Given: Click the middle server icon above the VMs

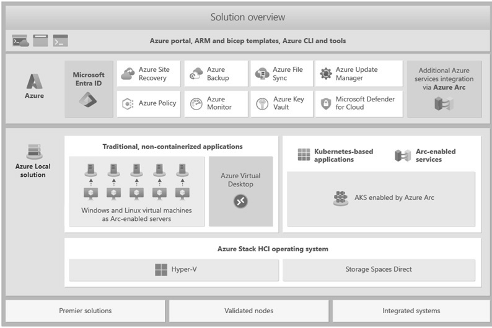Looking at the screenshot, I should (x=136, y=170).
